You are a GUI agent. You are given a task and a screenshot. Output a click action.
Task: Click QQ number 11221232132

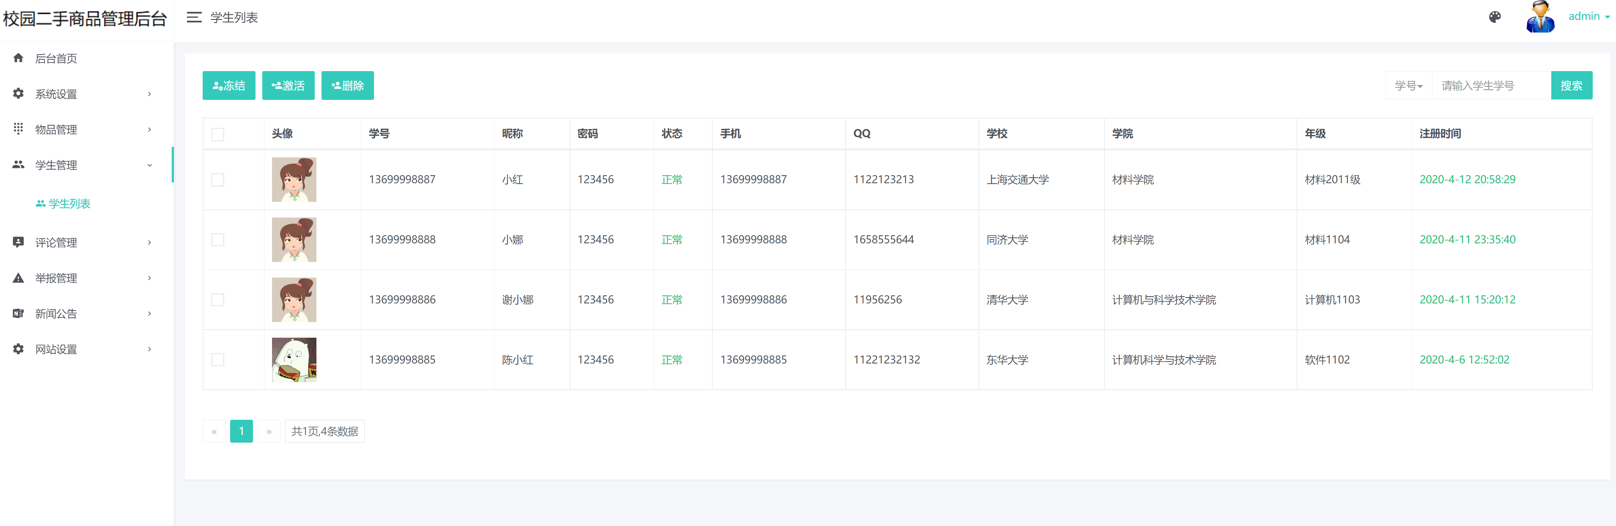(886, 360)
